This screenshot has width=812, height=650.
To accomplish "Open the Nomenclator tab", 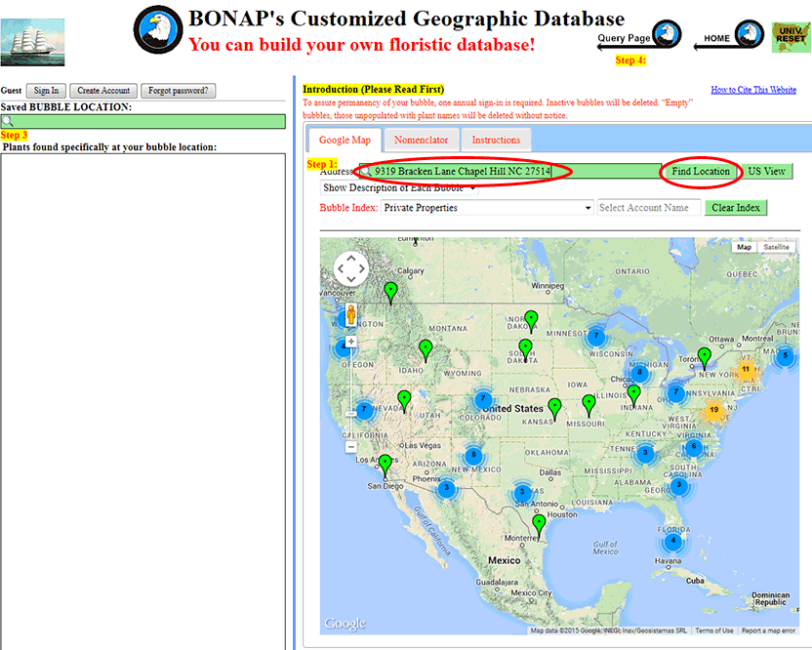I will point(421,140).
